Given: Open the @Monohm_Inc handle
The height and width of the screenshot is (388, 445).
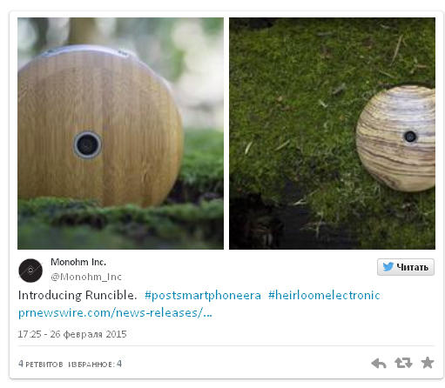Looking at the screenshot, I should click(x=86, y=277).
